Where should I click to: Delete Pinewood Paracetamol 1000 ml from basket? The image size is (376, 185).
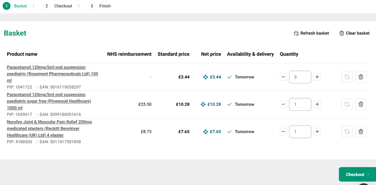point(361,104)
